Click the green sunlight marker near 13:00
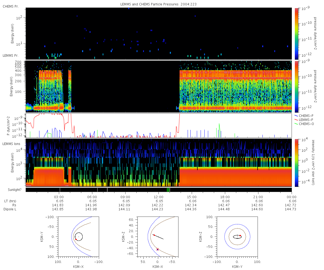 click(168, 190)
